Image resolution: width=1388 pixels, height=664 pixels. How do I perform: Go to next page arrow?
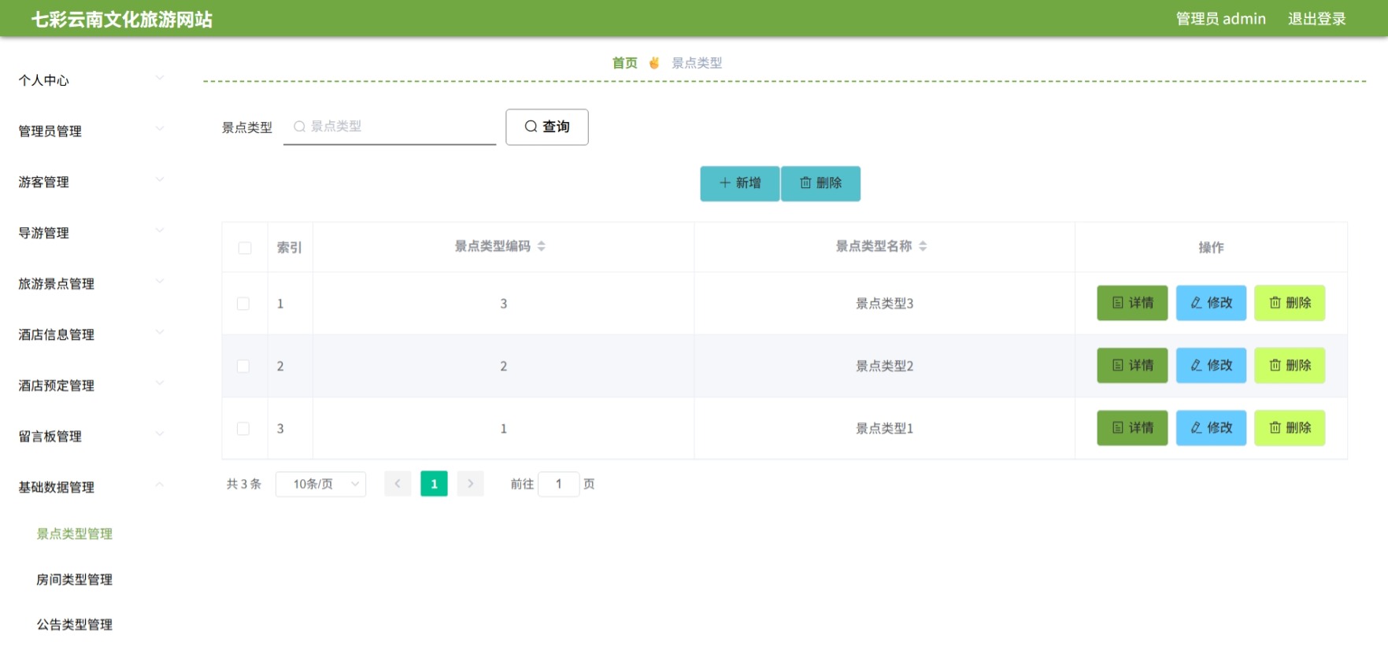470,484
